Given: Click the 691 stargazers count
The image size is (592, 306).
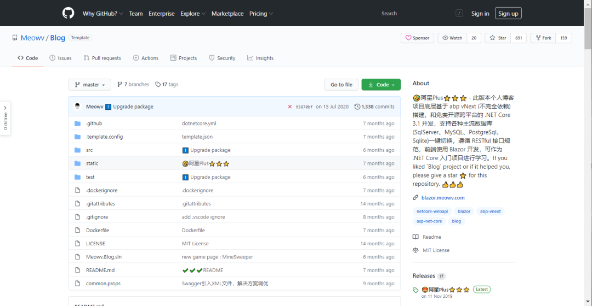Looking at the screenshot, I should coord(519,38).
